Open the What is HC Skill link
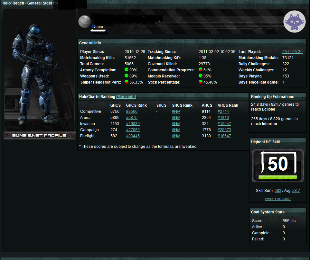This screenshot has width=310, height=260. (277, 199)
